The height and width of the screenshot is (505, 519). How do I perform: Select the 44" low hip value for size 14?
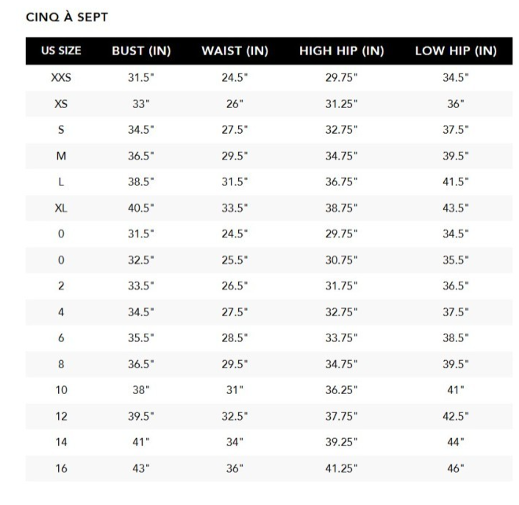(456, 443)
